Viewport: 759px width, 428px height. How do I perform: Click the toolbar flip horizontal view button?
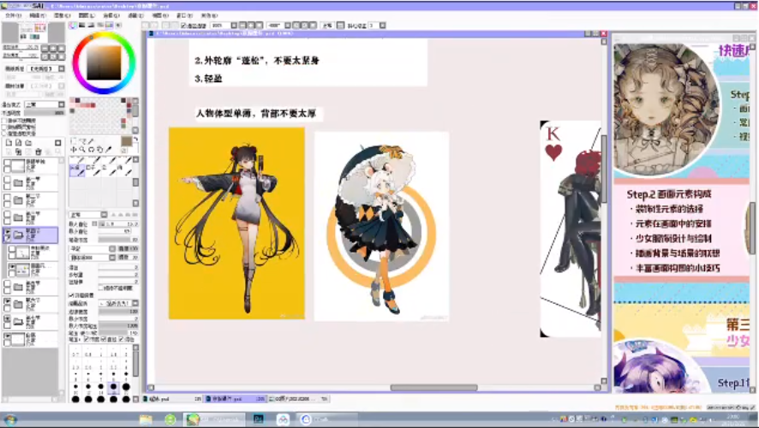(x=341, y=25)
